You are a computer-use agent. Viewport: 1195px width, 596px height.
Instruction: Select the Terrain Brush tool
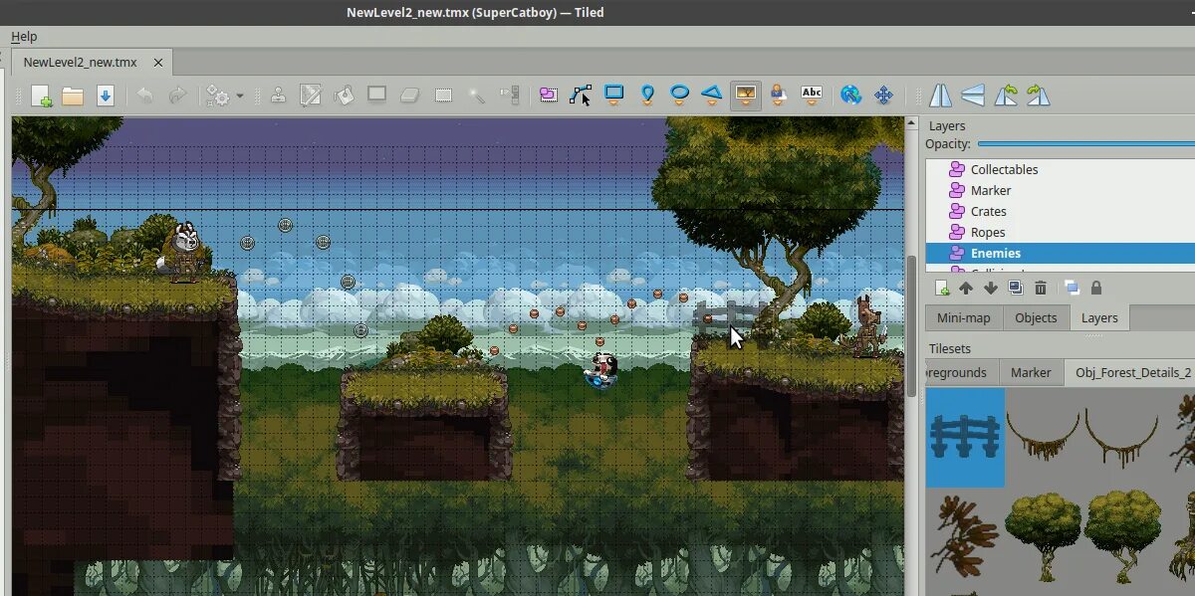(311, 96)
